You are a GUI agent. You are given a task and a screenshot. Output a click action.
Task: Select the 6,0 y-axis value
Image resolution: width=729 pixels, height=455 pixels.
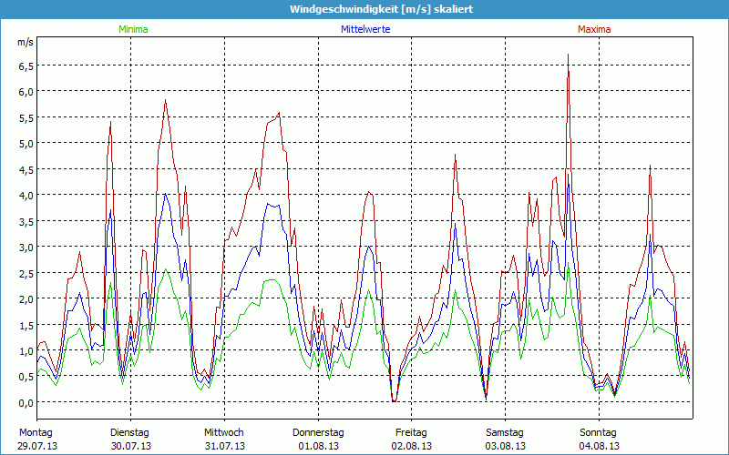(26, 92)
